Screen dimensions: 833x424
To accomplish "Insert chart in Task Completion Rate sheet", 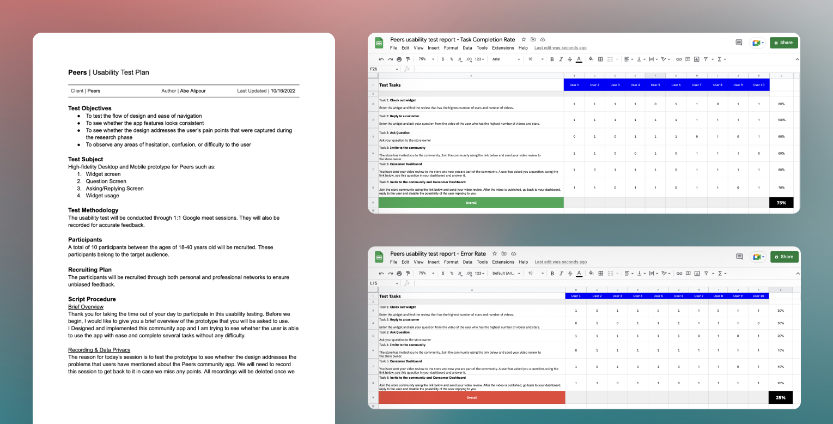I will (697, 59).
